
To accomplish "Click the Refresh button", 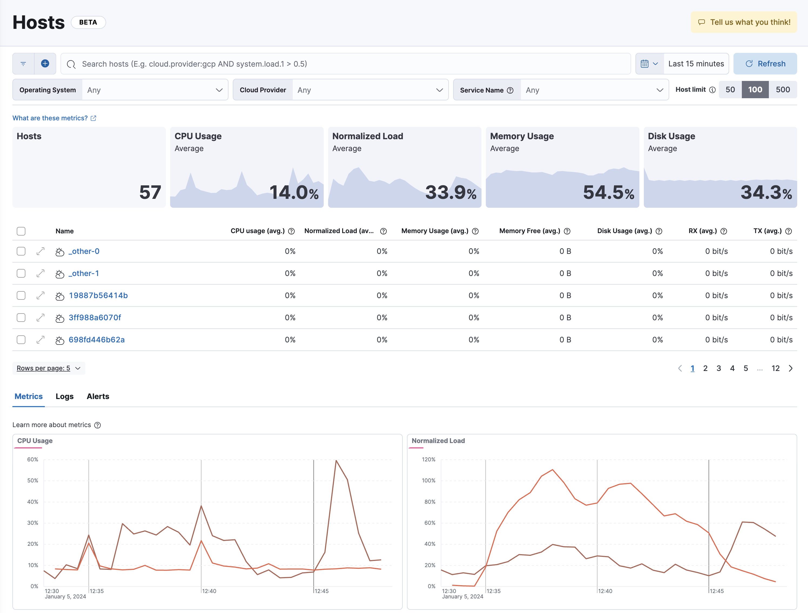I will coord(765,64).
